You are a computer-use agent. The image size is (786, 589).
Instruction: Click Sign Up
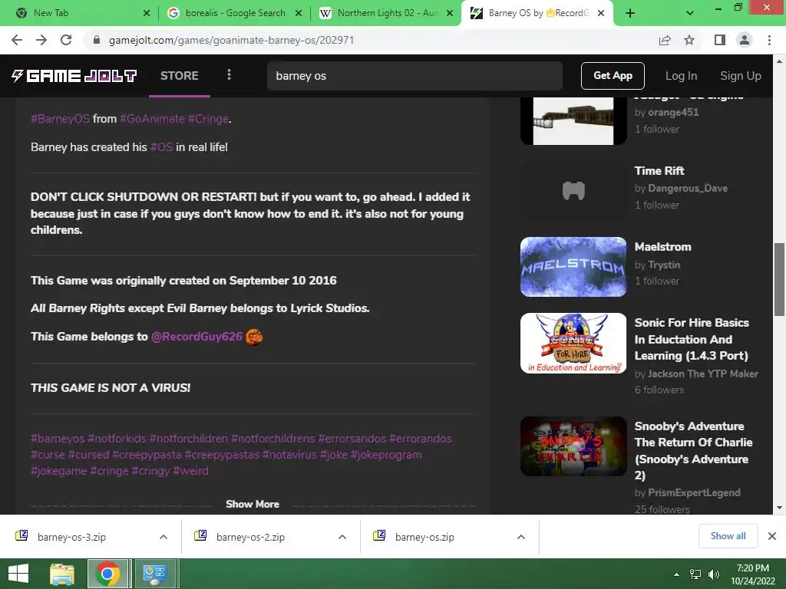(x=741, y=76)
